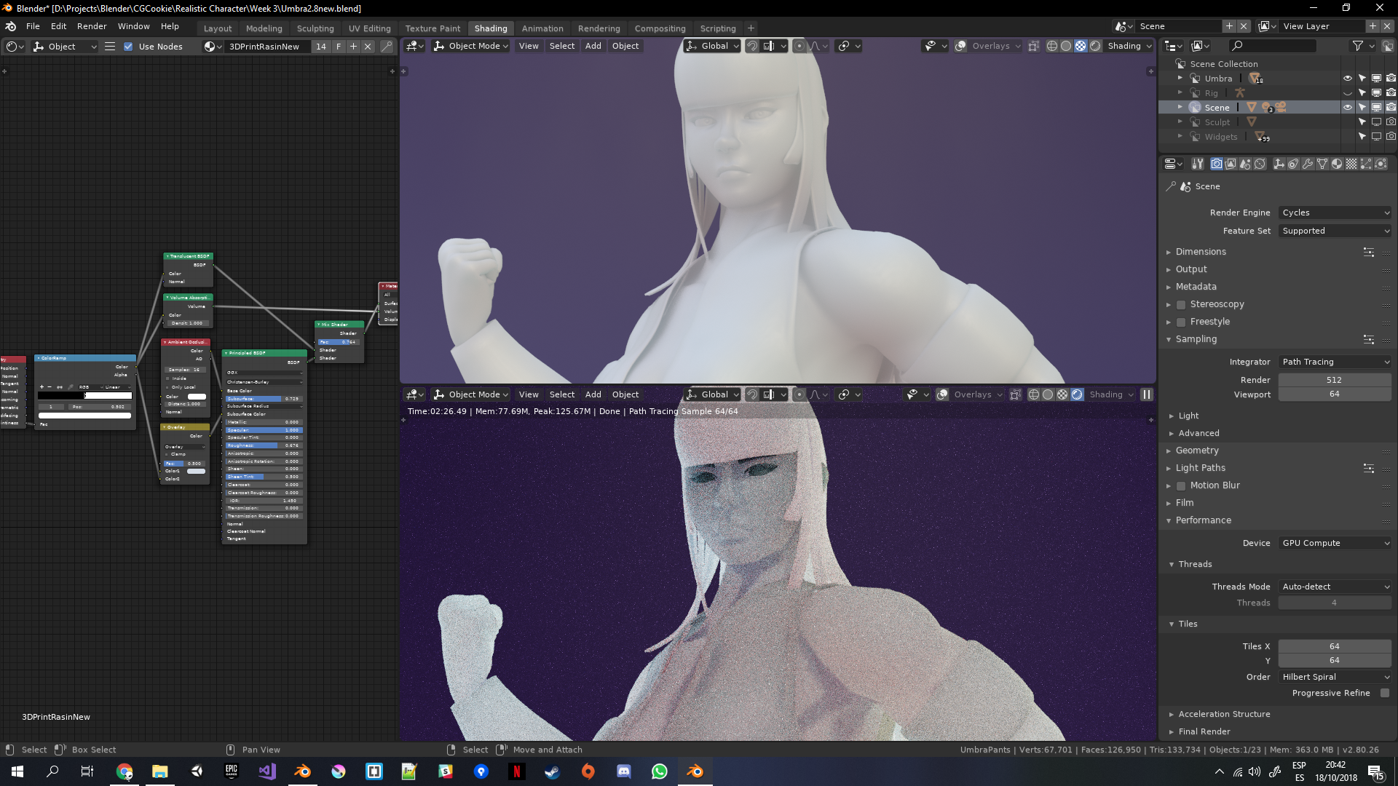Viewport: 1398px width, 786px height.
Task: Click the pin node tree icon
Action: click(387, 46)
